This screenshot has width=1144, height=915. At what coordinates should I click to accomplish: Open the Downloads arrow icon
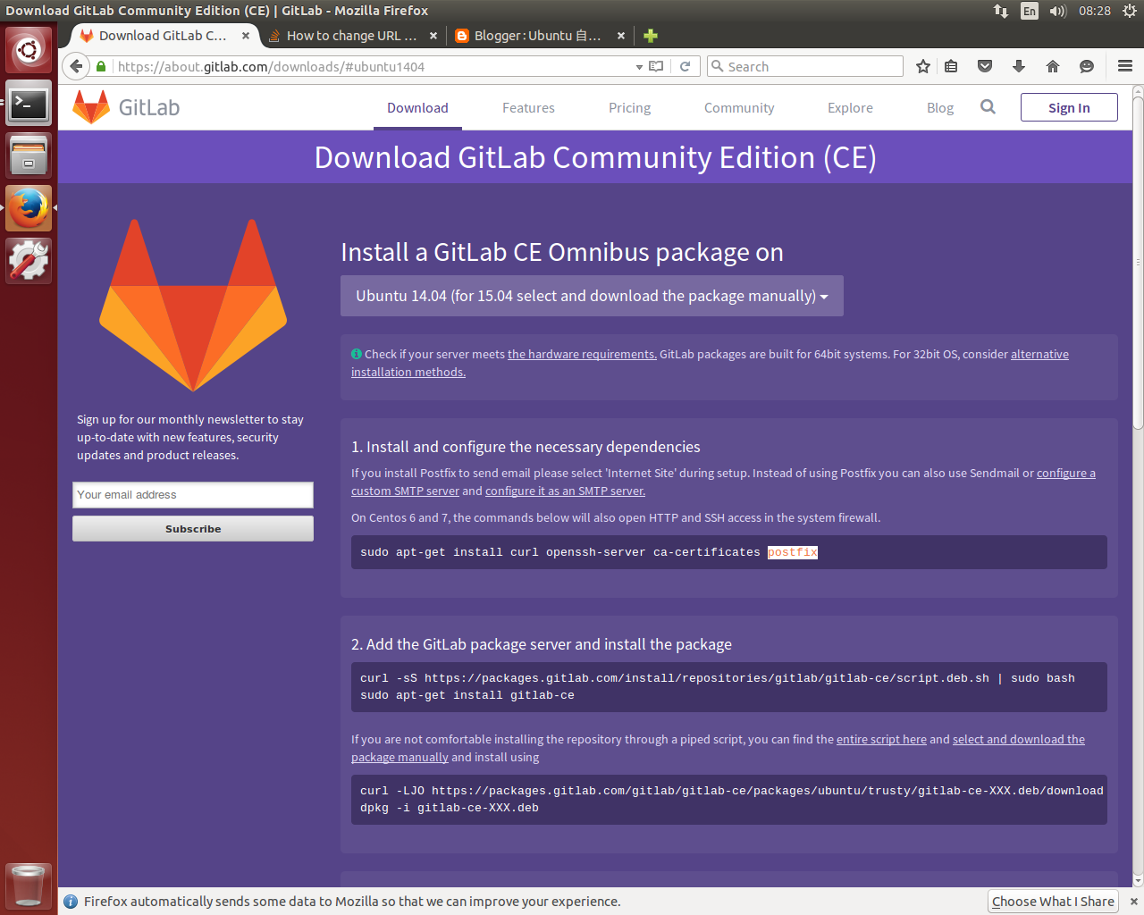pyautogui.click(x=1019, y=66)
